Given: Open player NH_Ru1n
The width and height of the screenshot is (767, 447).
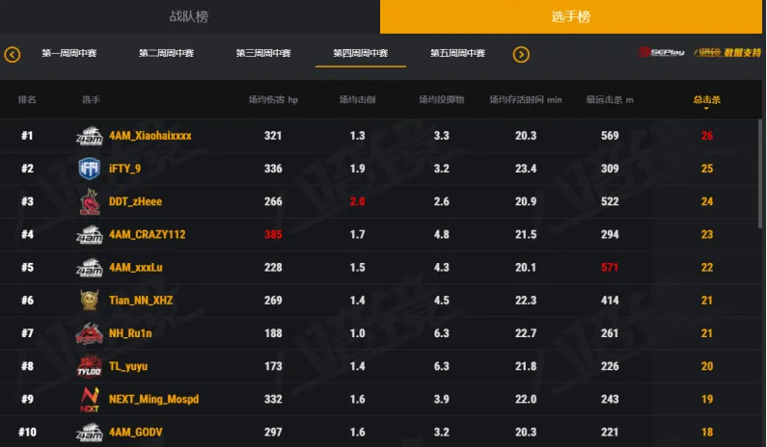Looking at the screenshot, I should pos(130,333).
